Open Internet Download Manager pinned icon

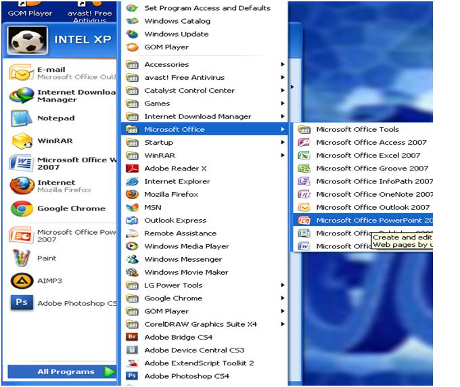[21, 95]
